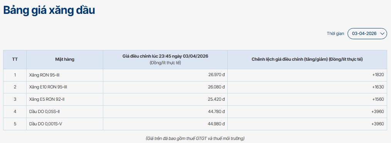The height and width of the screenshot is (143, 391).
Task: Select the 'Dầu DO 0,05S-II' row name
Action: (44, 111)
